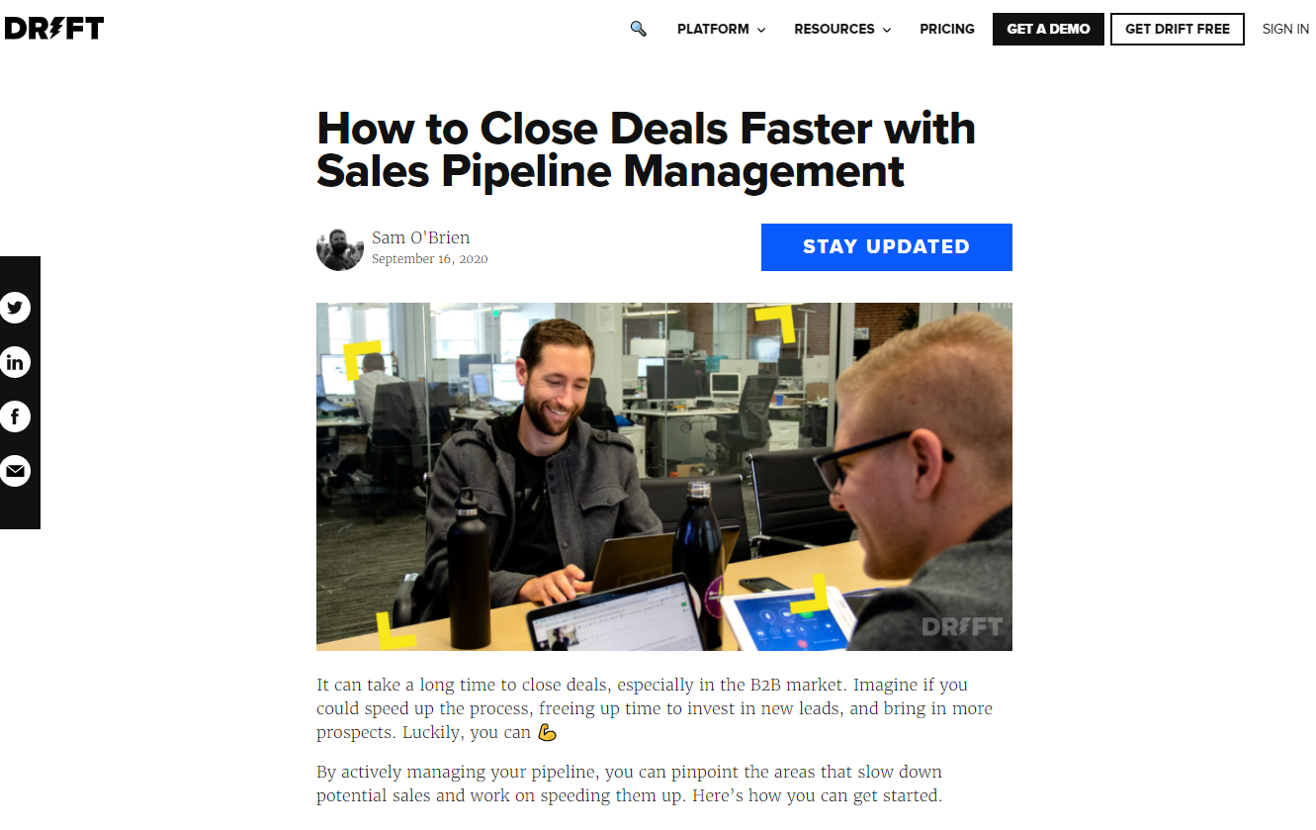Viewport: 1316px width, 830px height.
Task: Click Sam O'Brien's author avatar
Action: click(x=340, y=247)
